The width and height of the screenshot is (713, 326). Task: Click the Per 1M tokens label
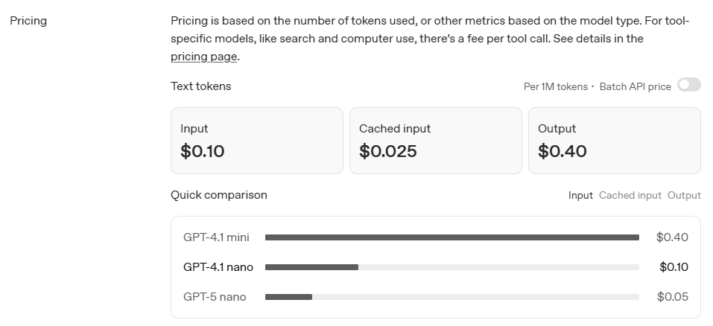[555, 86]
